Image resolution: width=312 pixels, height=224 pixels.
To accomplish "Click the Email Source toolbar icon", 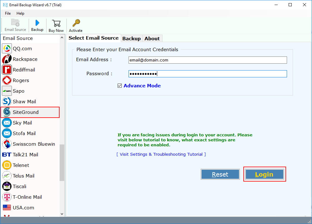I will [x=15, y=23].
